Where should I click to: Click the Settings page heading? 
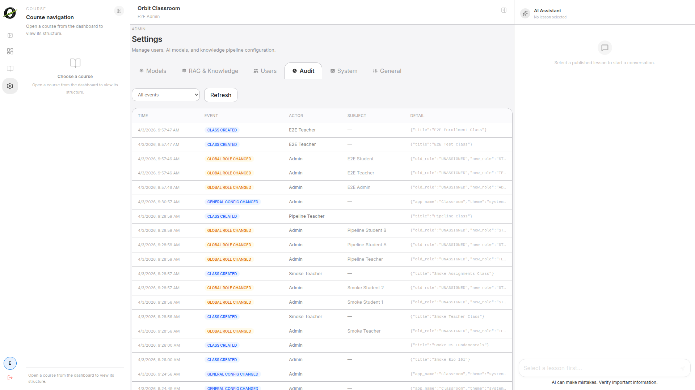(x=147, y=39)
